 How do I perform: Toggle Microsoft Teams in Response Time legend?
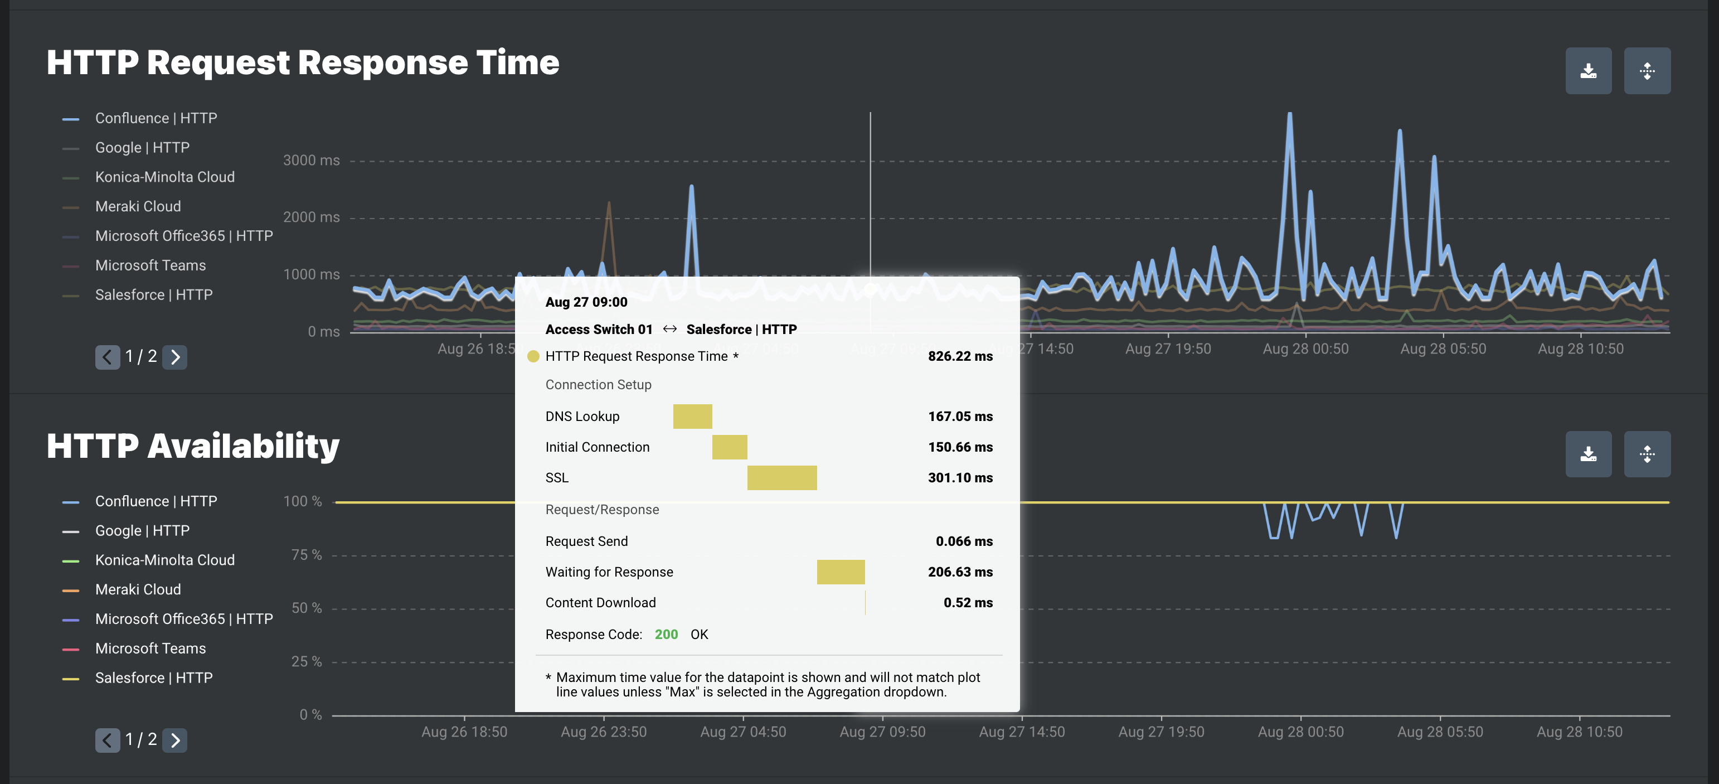[x=134, y=265]
